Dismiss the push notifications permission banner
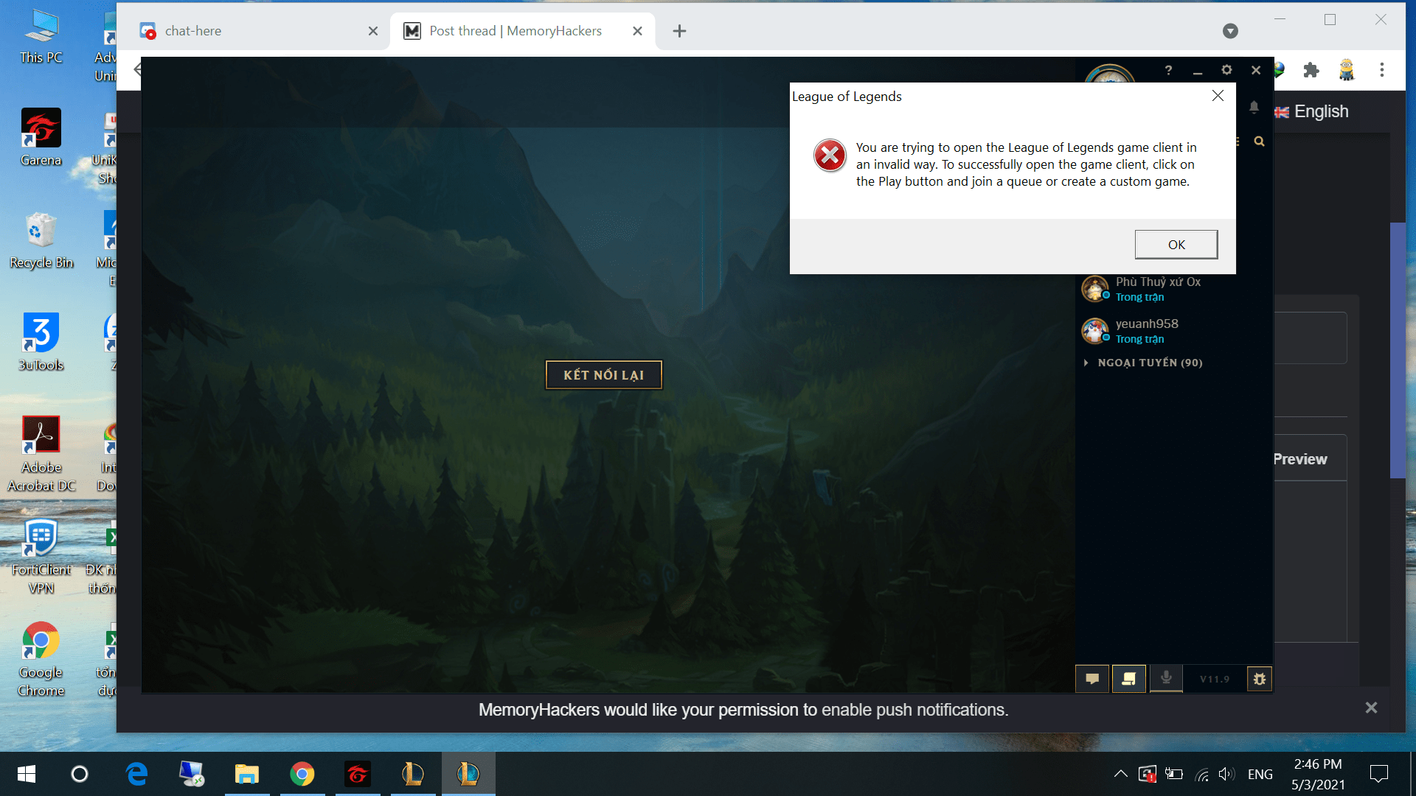1416x796 pixels. [1371, 708]
